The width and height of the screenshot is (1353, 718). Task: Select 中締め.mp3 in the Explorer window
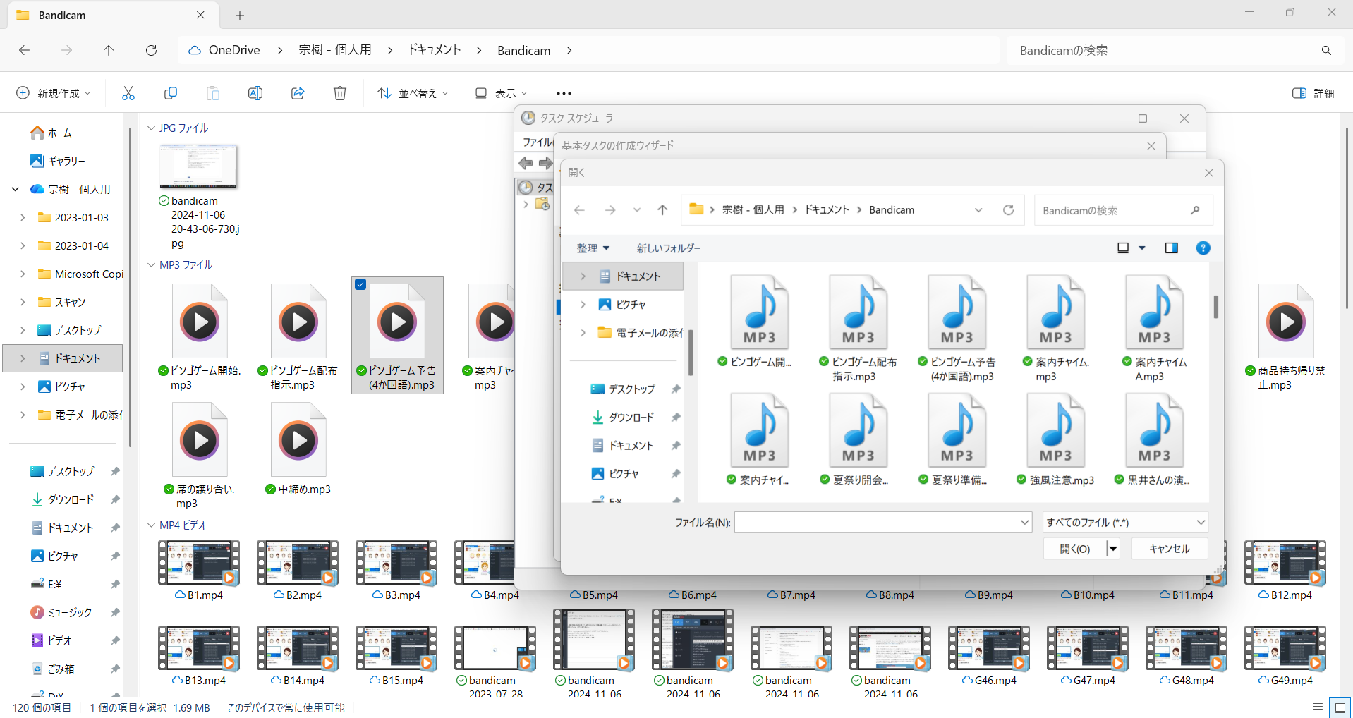pyautogui.click(x=298, y=449)
